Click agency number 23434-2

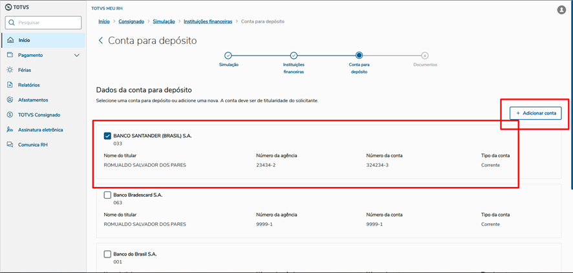[x=265, y=165]
